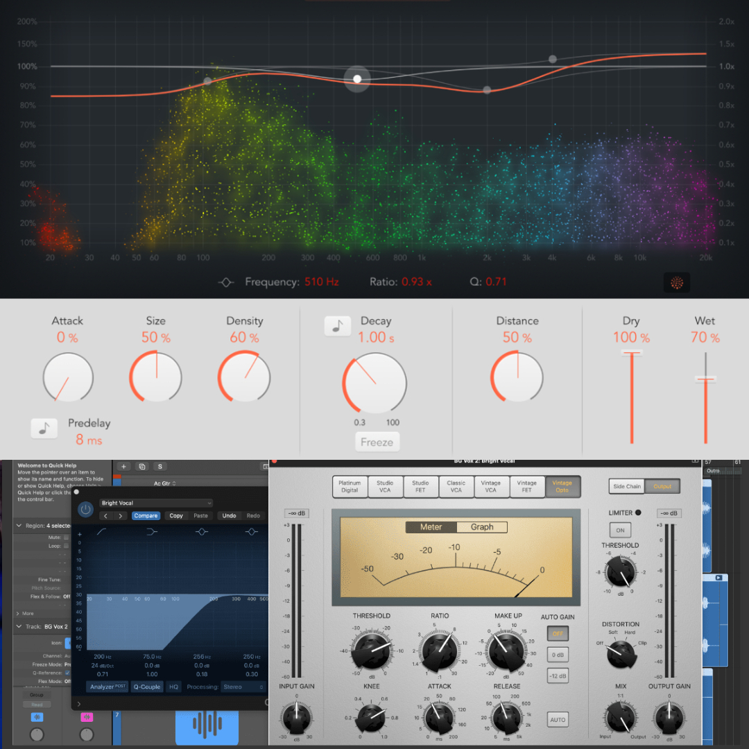The width and height of the screenshot is (749, 749).
Task: Click the Compare button
Action: (x=146, y=515)
